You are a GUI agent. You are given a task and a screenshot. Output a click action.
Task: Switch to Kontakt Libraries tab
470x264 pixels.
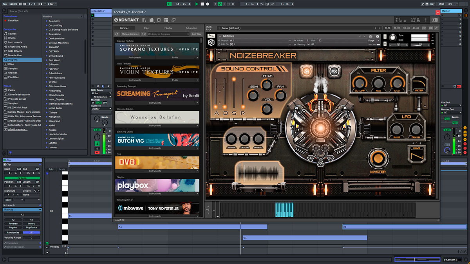(124, 28)
